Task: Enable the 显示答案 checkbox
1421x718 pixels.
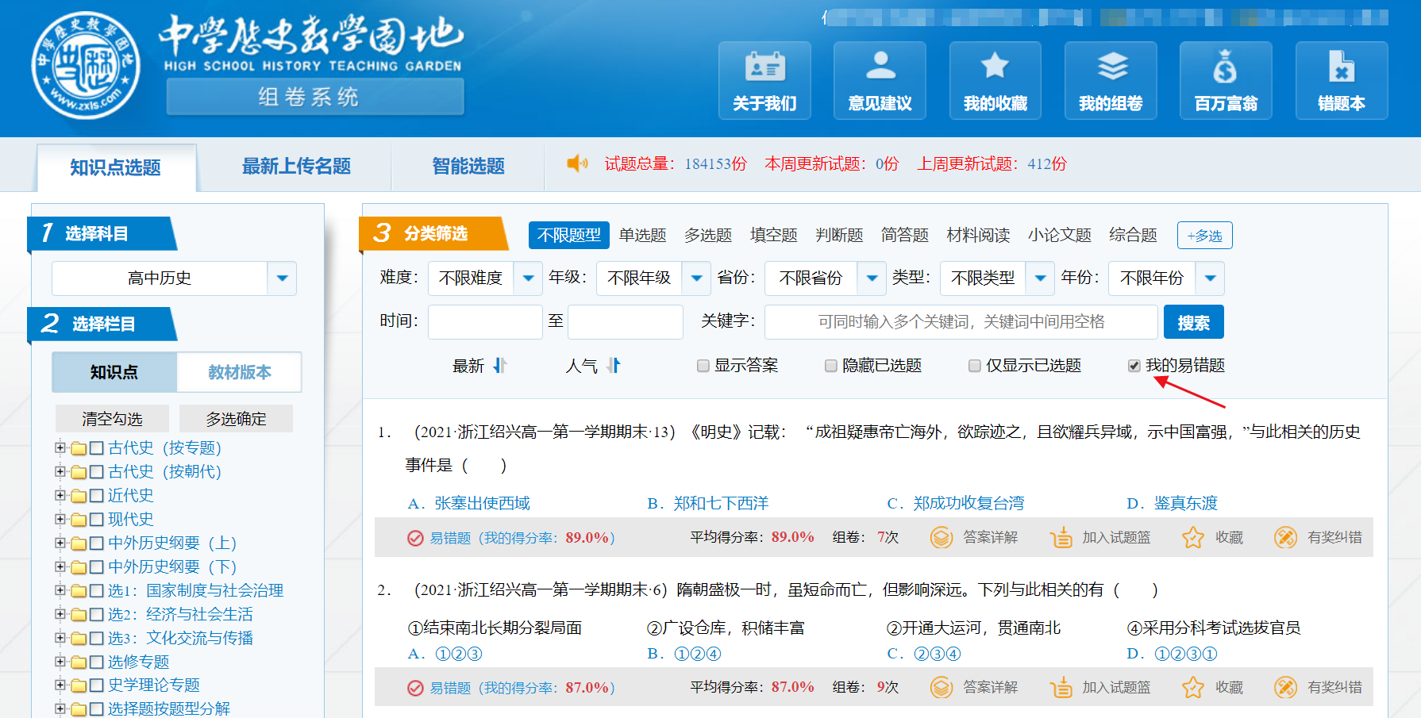Action: (x=703, y=366)
